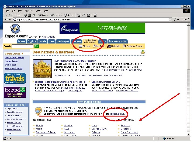The width and height of the screenshot is (194, 145).
Task: Click the Discuss toolbar icon
Action: point(95,15)
